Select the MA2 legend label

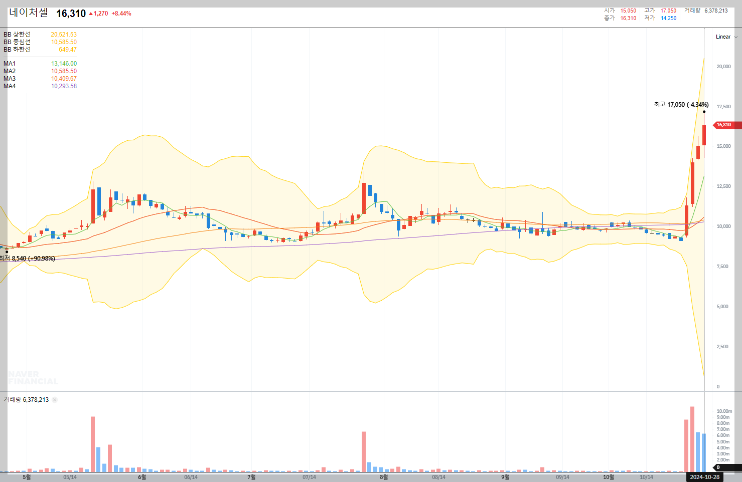tap(10, 71)
